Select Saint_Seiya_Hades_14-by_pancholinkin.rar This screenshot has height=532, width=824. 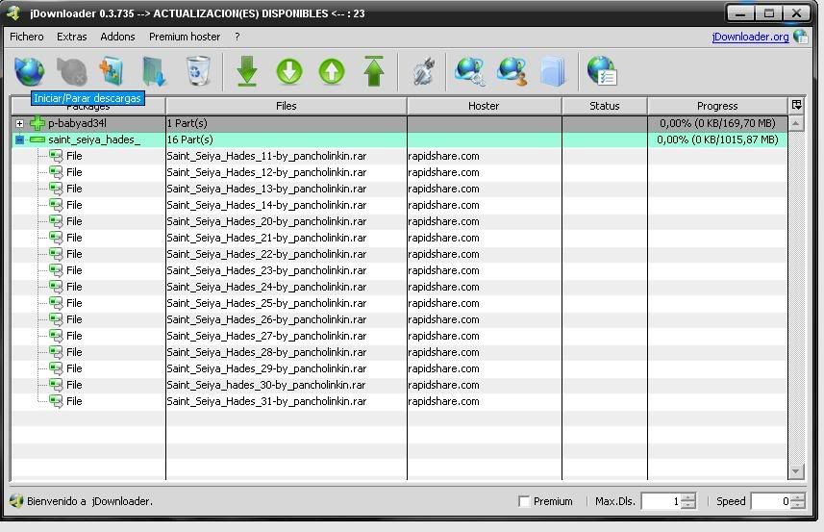click(x=266, y=205)
